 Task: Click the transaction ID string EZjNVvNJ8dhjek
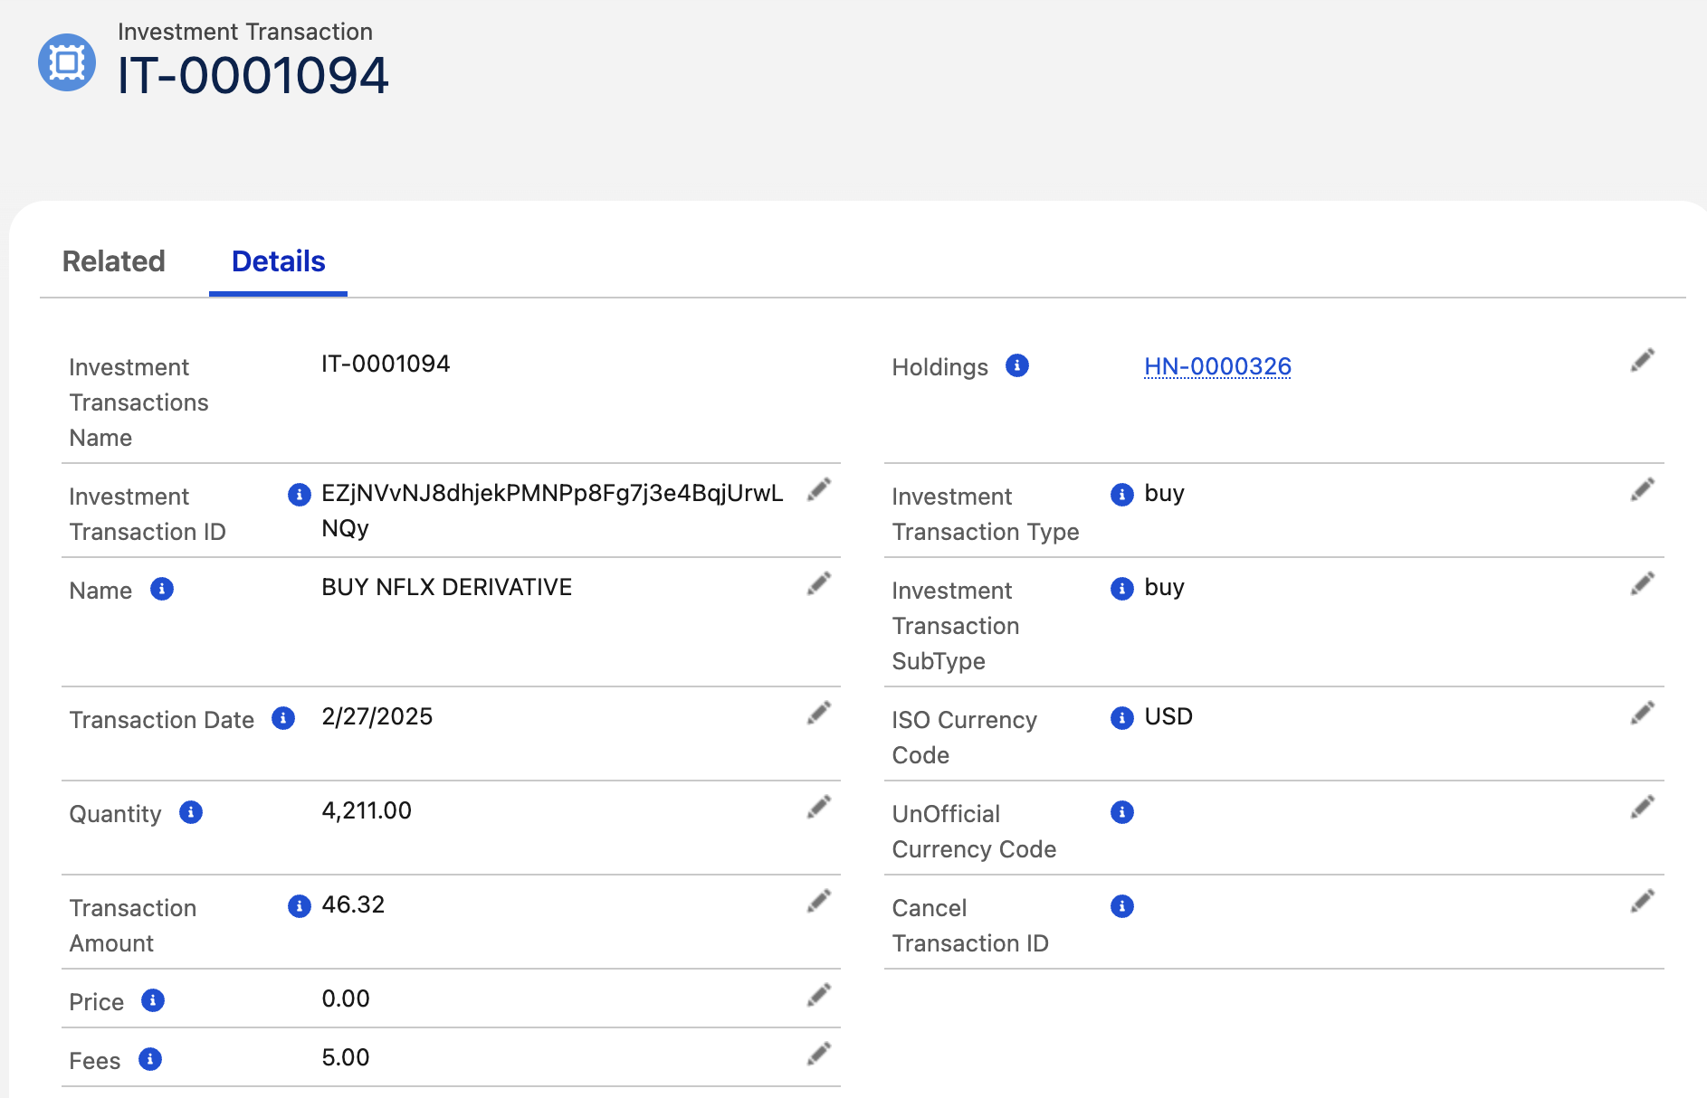tap(552, 510)
